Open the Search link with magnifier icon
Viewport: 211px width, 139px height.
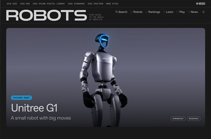[121, 12]
